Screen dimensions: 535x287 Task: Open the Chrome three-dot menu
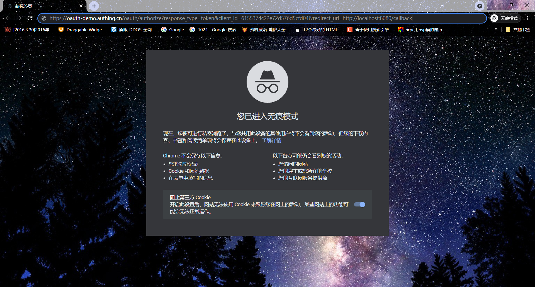[527, 18]
